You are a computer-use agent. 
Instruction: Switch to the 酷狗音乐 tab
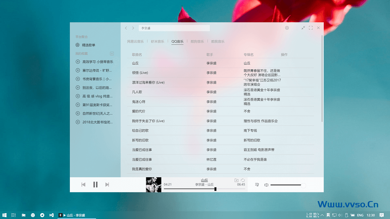197,41
